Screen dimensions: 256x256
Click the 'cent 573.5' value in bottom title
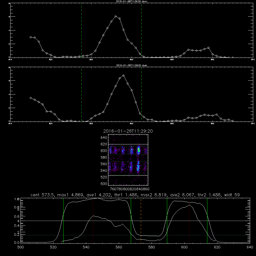pyautogui.click(x=42, y=195)
